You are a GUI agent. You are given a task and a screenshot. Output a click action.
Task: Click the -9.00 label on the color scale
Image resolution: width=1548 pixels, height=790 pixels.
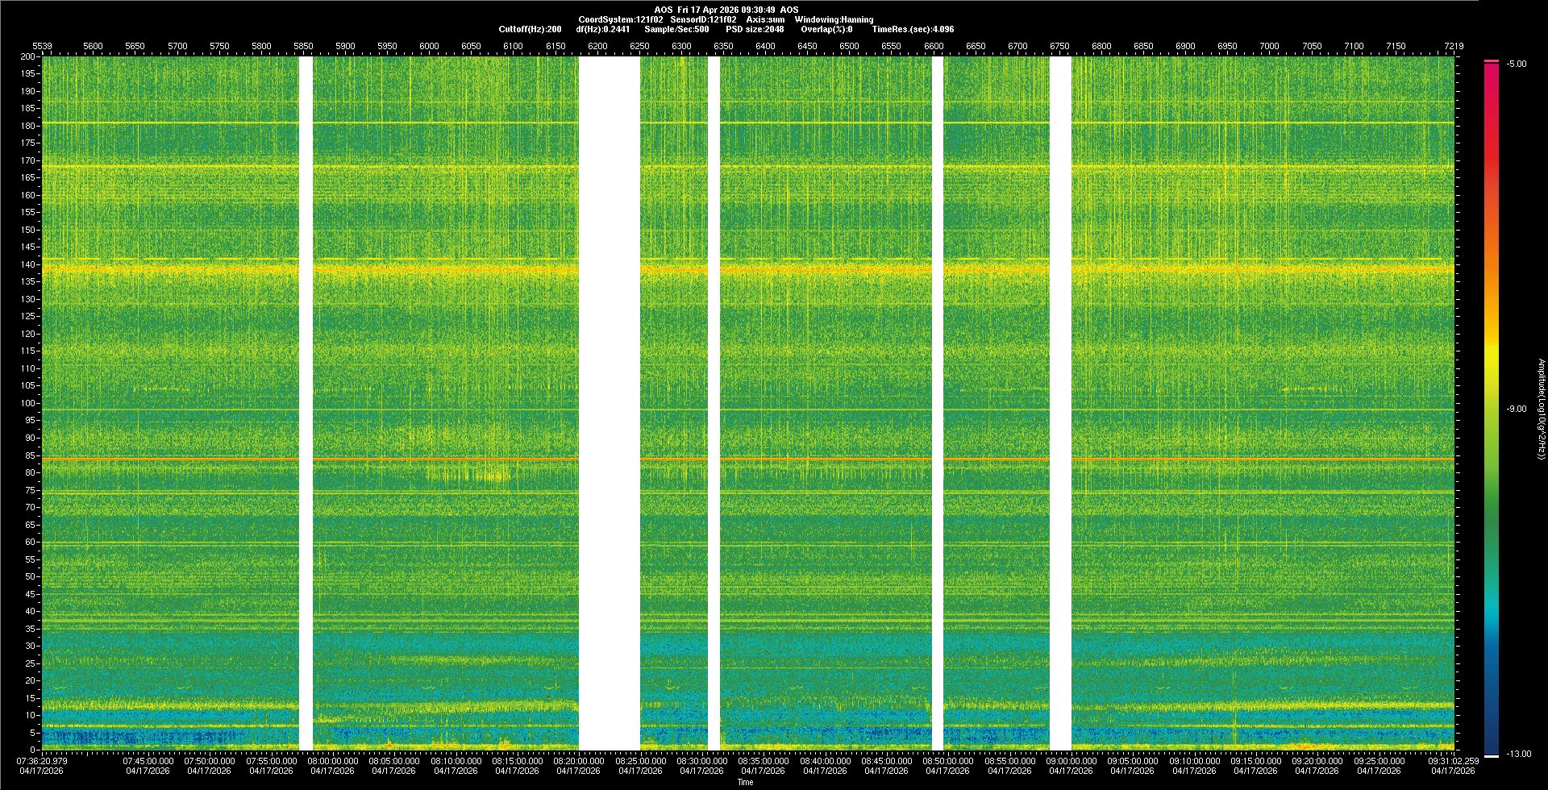[1517, 409]
